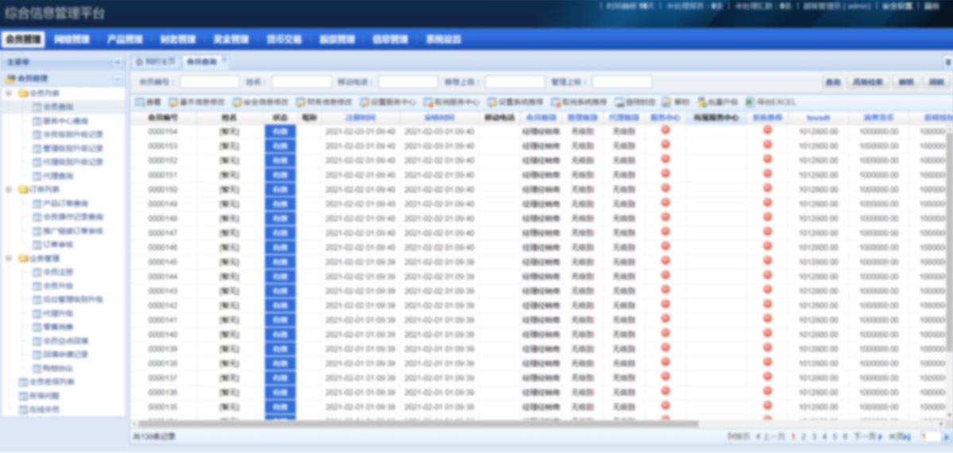This screenshot has height=453, width=953.
Task: Collapse the 主菜单 sidebar panel
Action: pyautogui.click(x=118, y=62)
